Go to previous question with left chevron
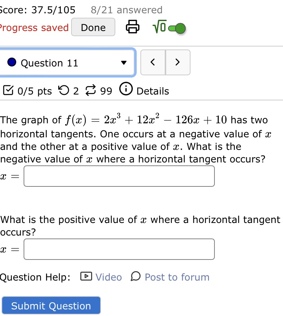 153,62
